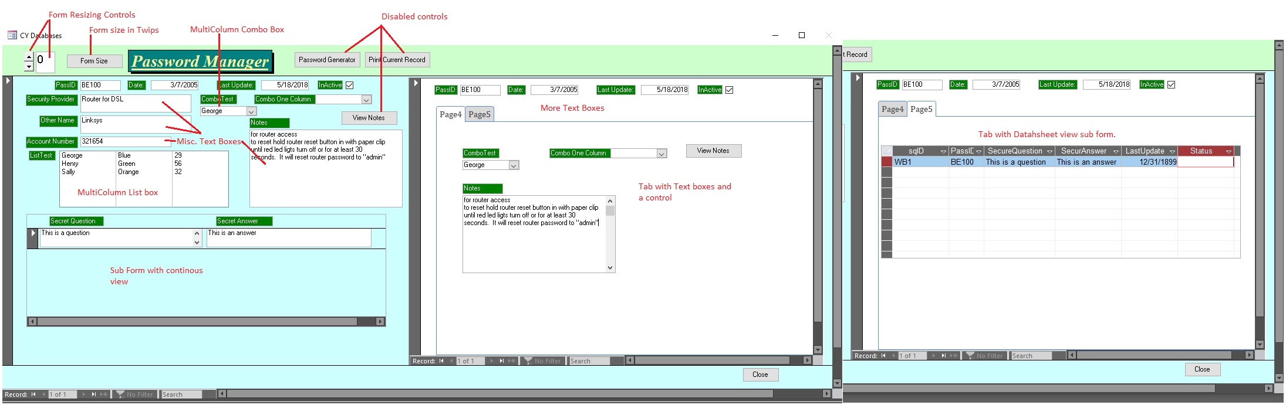Image resolution: width=1286 pixels, height=405 pixels.
Task: Click the CY Databases title bar icon
Action: pyautogui.click(x=12, y=35)
